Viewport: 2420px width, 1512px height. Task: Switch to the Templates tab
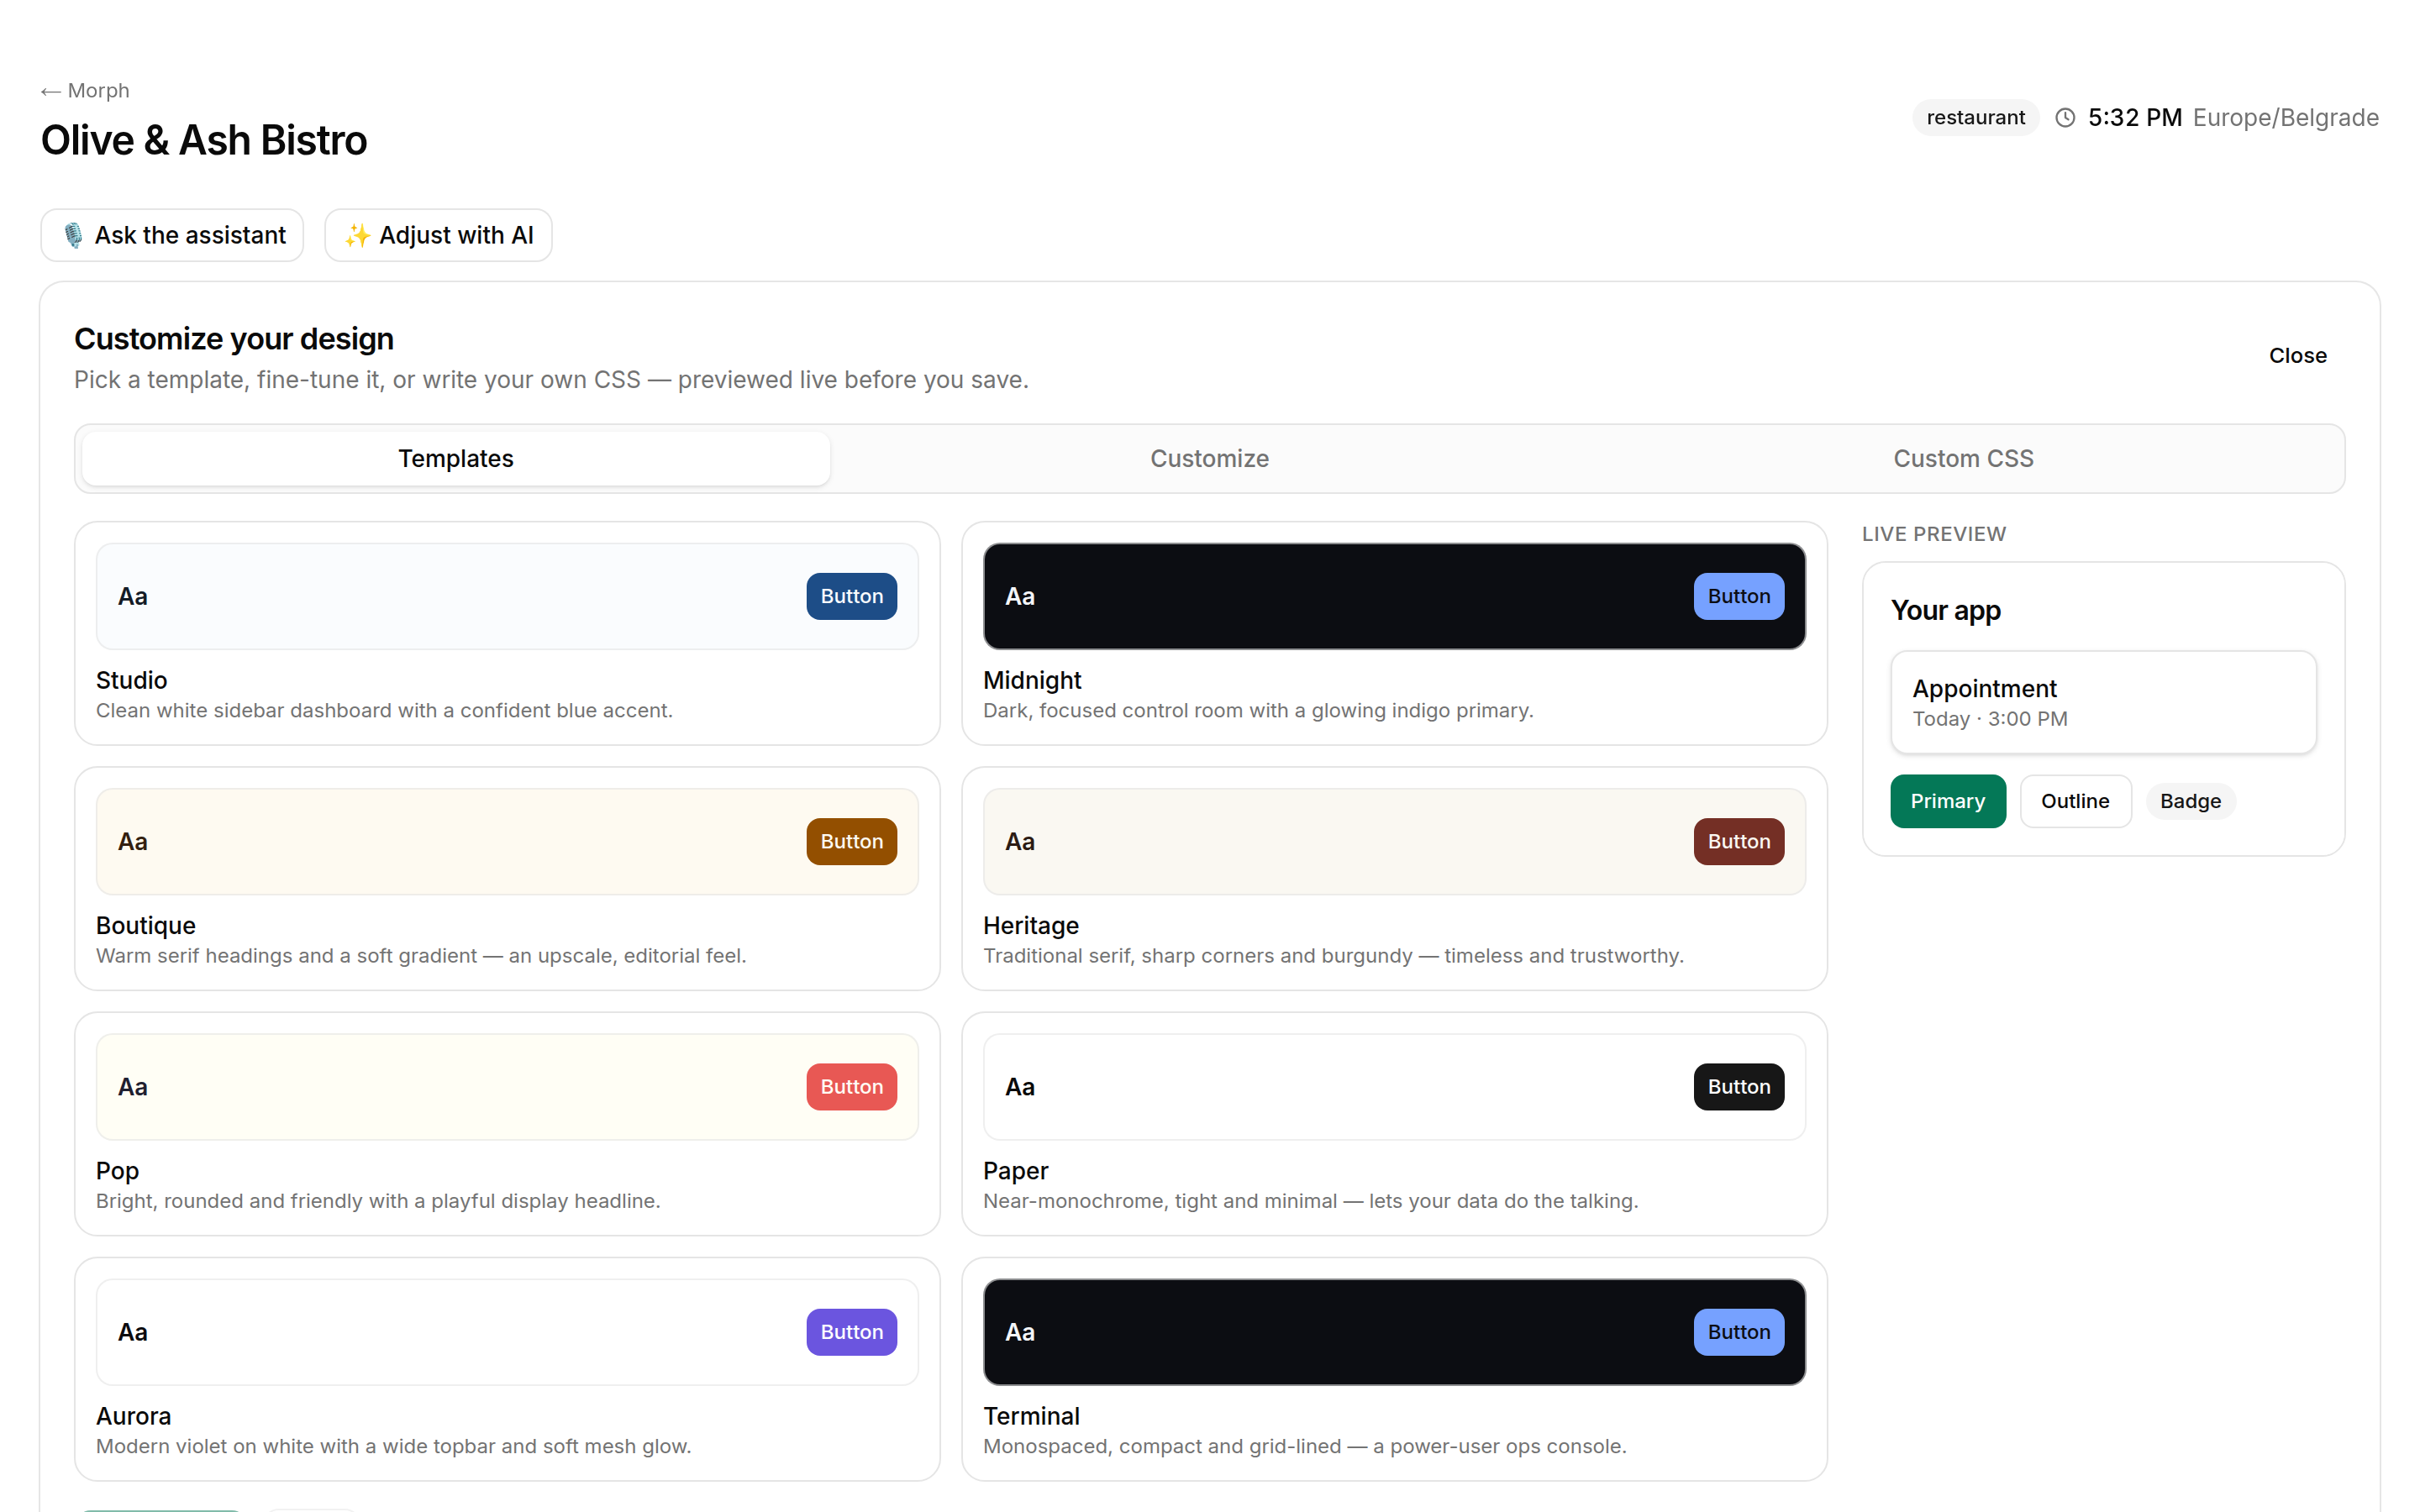(456, 458)
